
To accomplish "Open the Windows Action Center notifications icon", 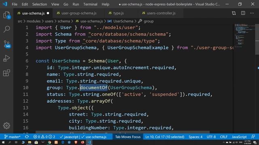I will tap(255, 142).
